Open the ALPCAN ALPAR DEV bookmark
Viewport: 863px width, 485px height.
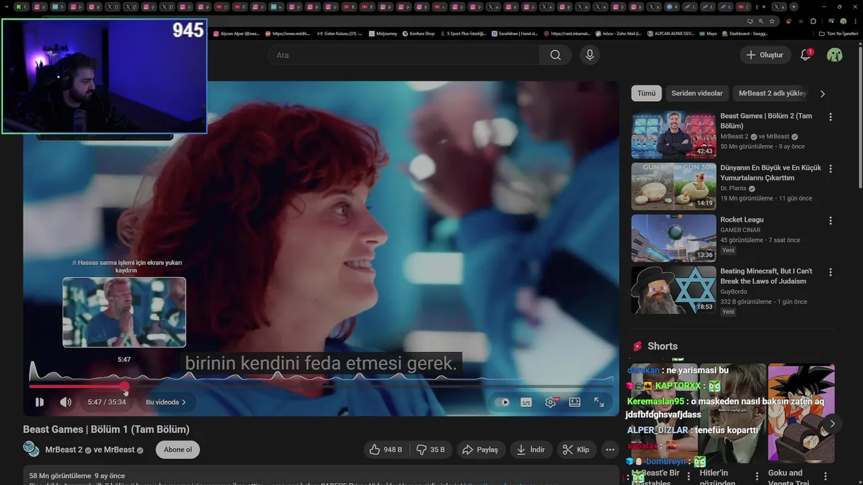coord(670,33)
